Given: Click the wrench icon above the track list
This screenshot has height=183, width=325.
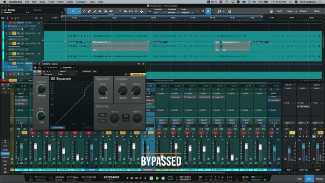Looking at the screenshot, I should tap(12, 18).
